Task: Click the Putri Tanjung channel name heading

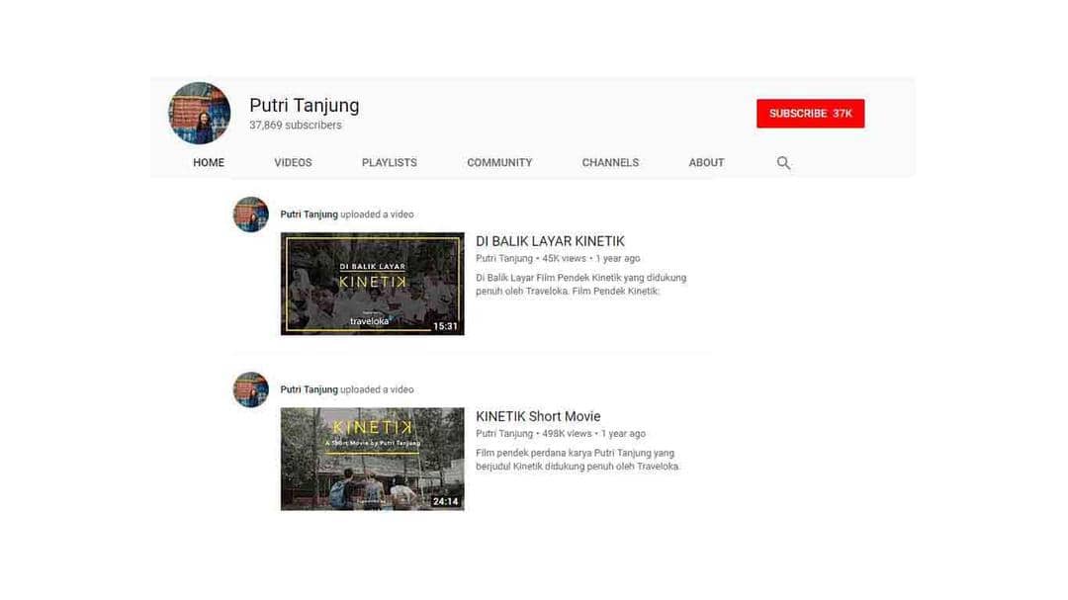Action: (x=304, y=105)
